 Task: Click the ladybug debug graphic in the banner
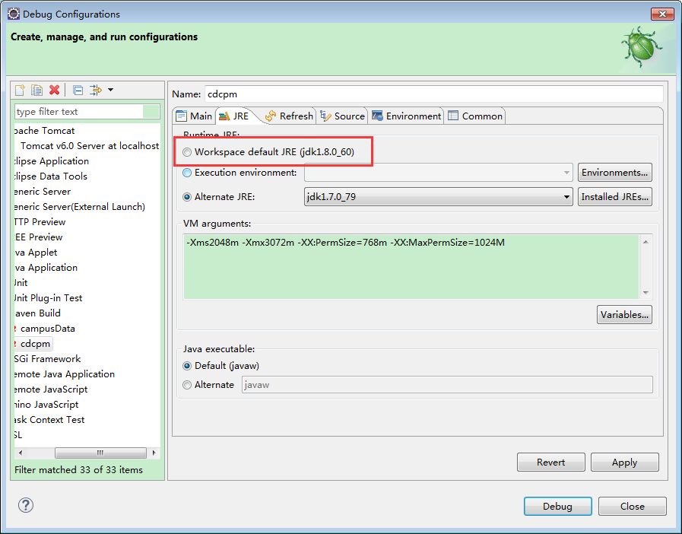click(x=641, y=47)
